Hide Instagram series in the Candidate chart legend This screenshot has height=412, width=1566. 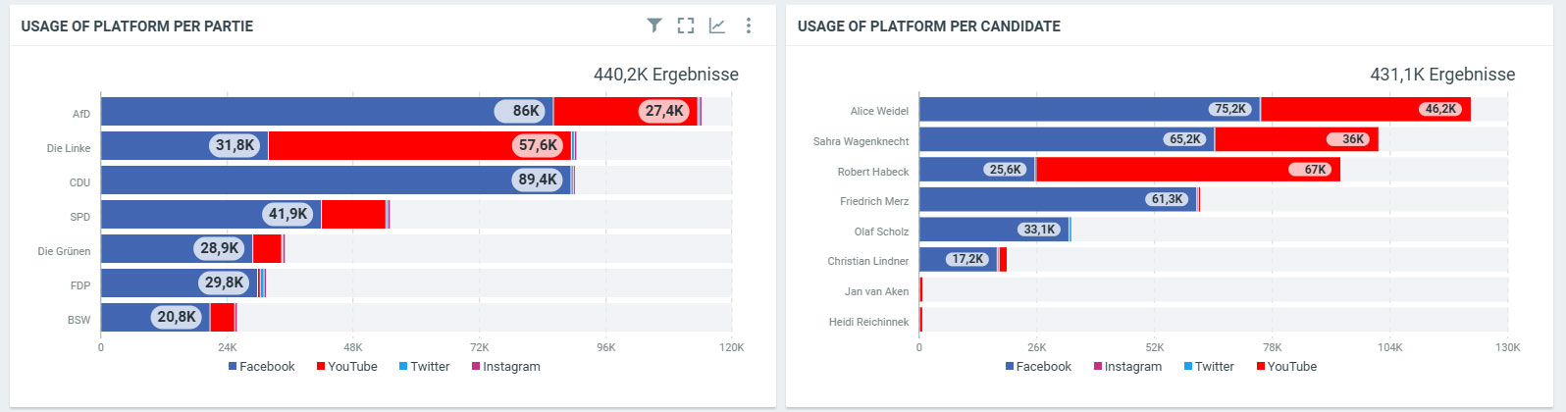[x=1127, y=367]
